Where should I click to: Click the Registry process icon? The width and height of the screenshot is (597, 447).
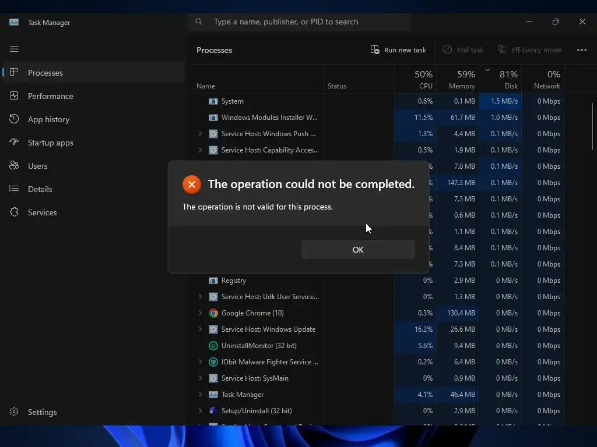tap(213, 281)
